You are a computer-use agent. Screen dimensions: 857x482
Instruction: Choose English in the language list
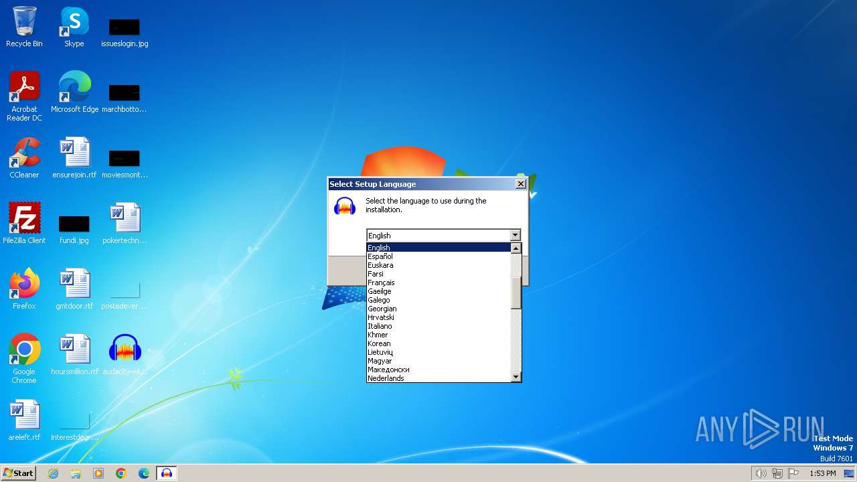tap(439, 248)
